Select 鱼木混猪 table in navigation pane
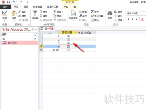 (x=20, y=43)
